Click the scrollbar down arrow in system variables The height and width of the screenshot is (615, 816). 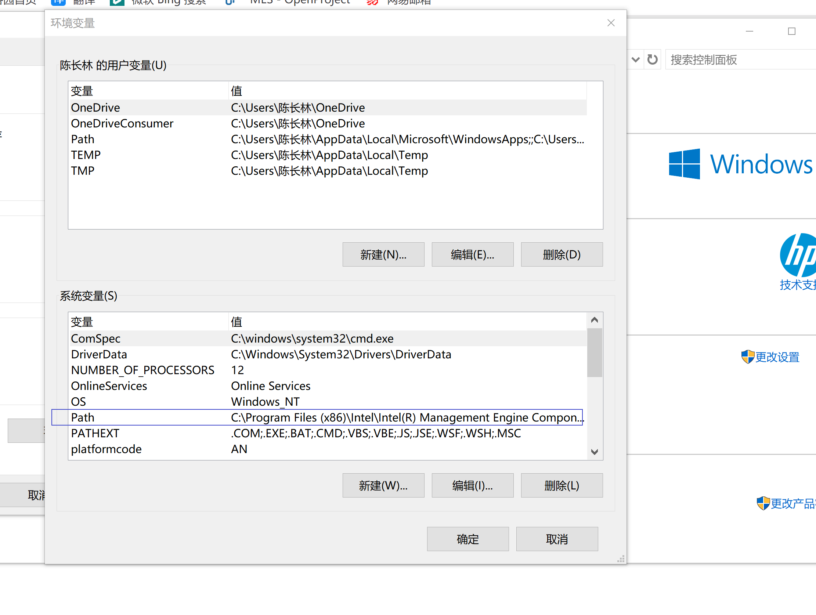pos(594,452)
